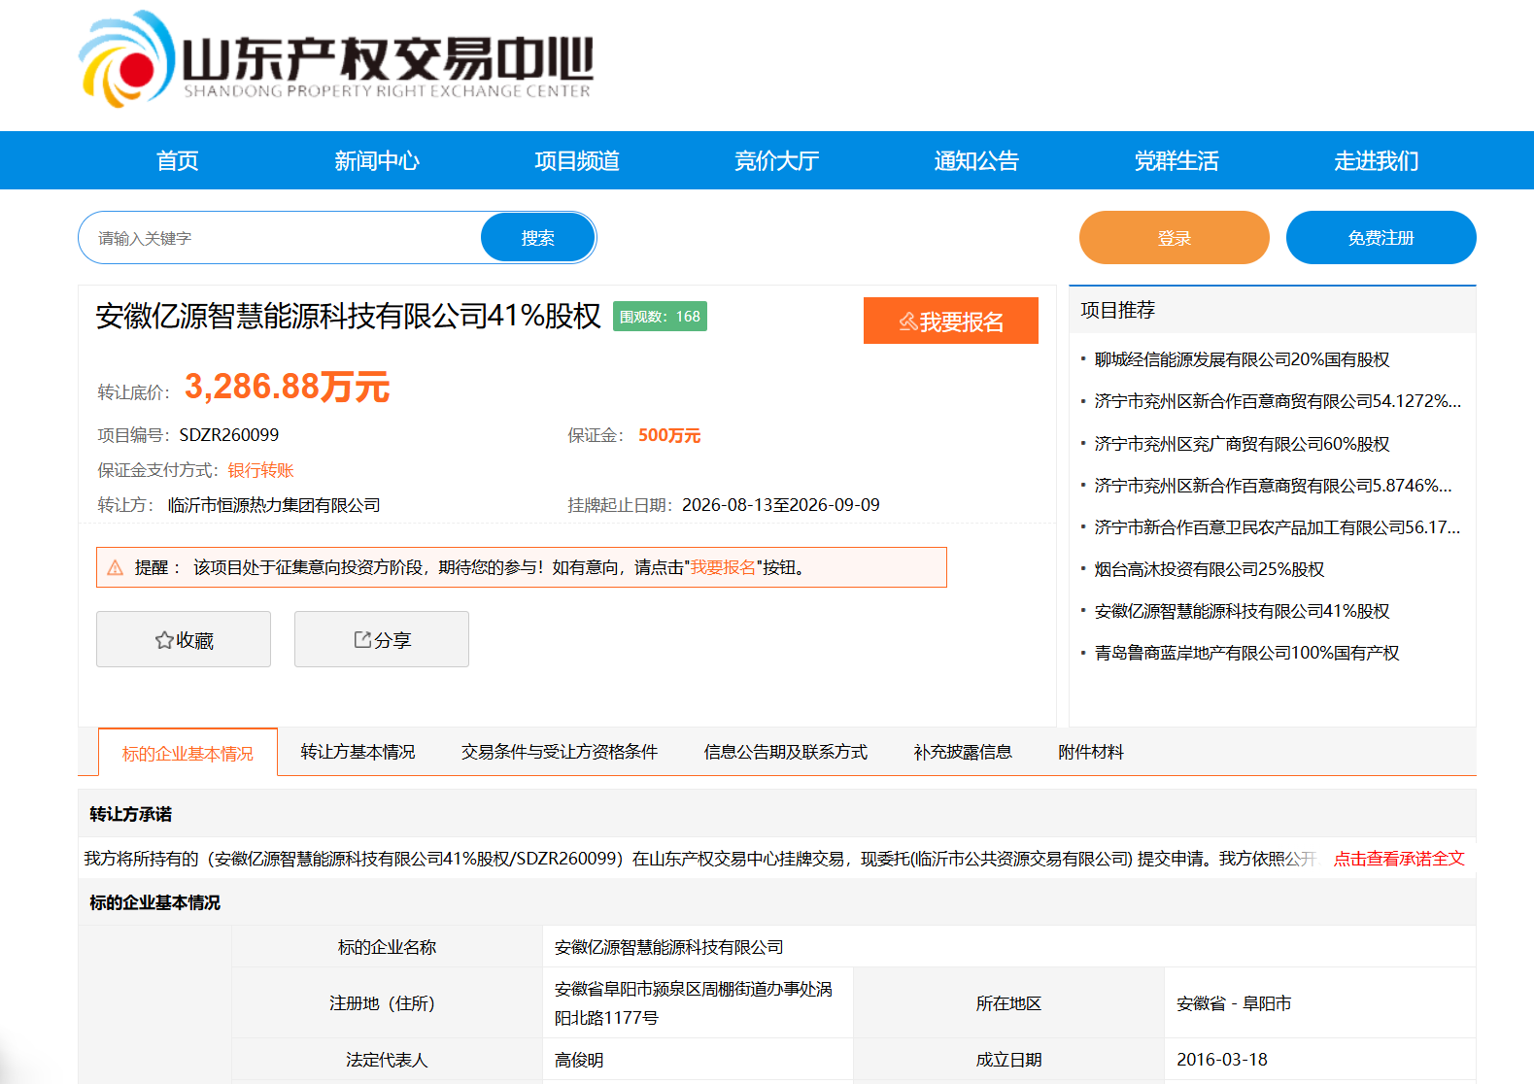This screenshot has width=1534, height=1084.
Task: Open sidebar link 安徽亿源智慧能源科技有限公司41%股权
Action: (x=1242, y=611)
